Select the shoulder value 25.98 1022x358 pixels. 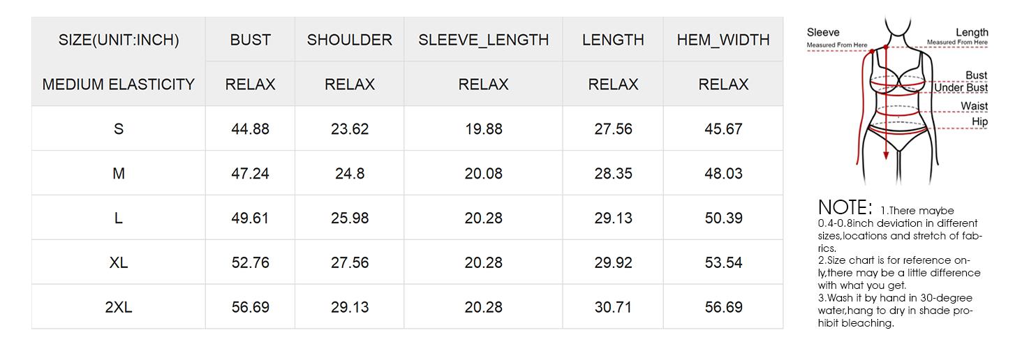349,218
